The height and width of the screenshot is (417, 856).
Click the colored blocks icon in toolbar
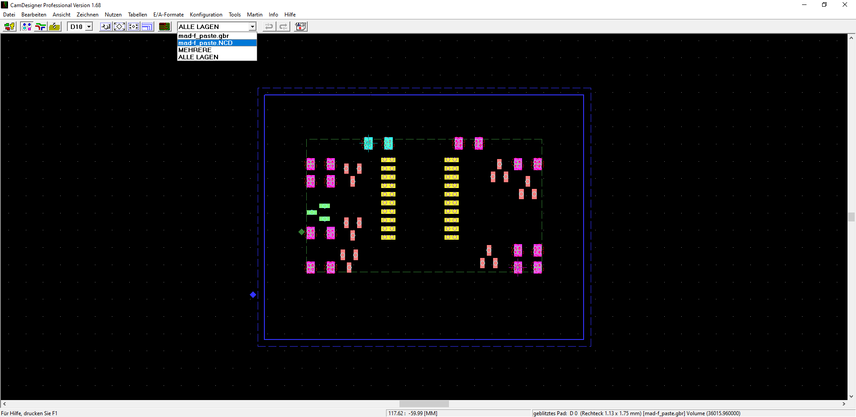click(9, 27)
